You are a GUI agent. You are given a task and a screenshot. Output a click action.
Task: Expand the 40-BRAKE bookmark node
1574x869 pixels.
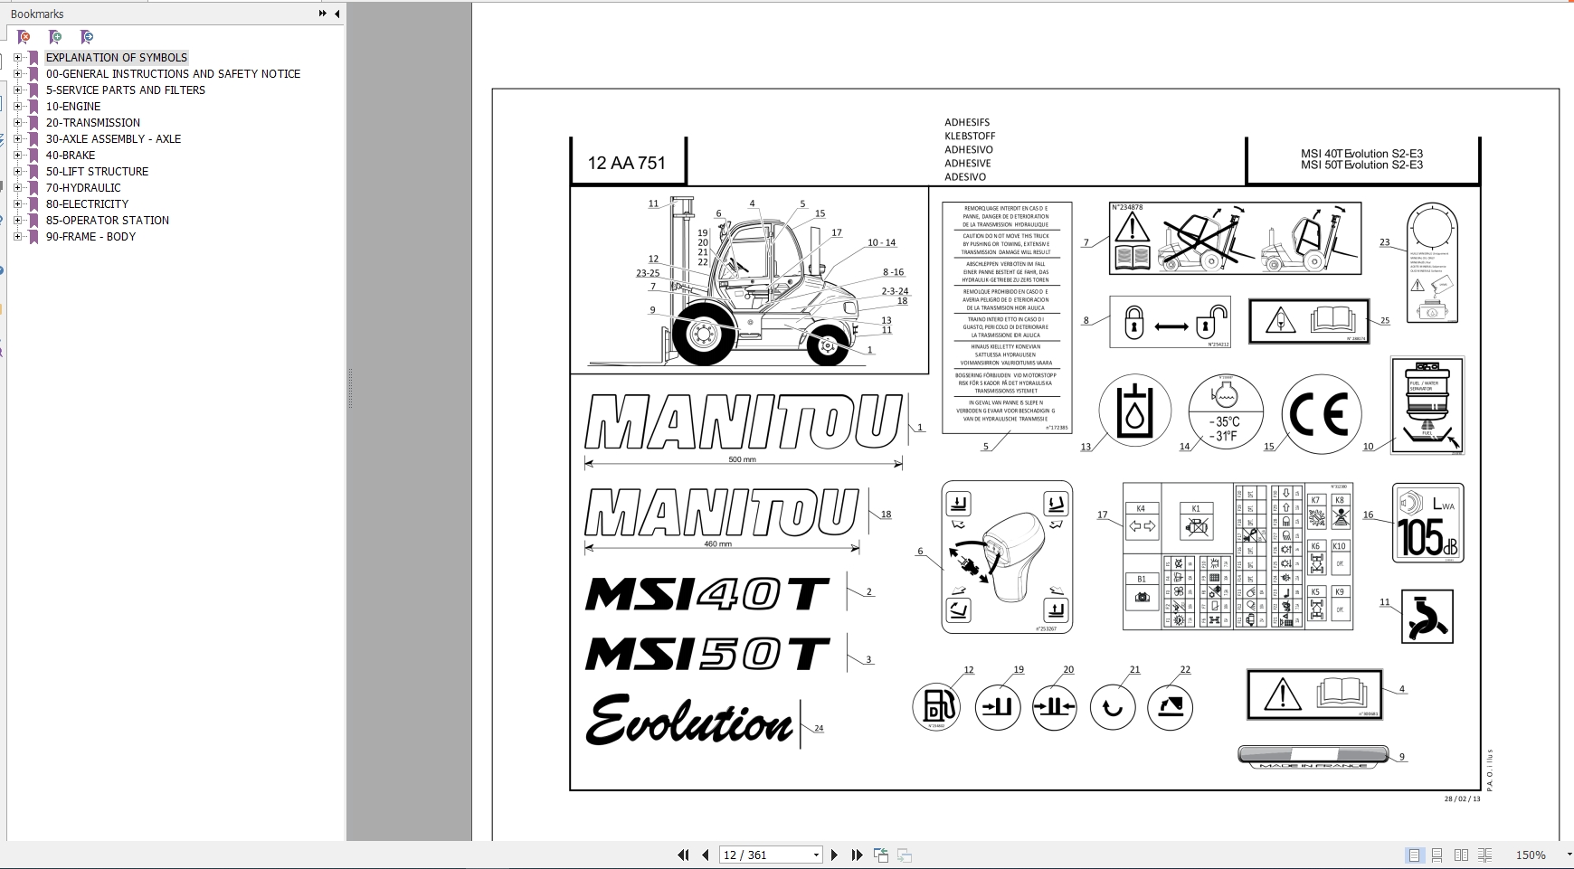[x=17, y=155]
